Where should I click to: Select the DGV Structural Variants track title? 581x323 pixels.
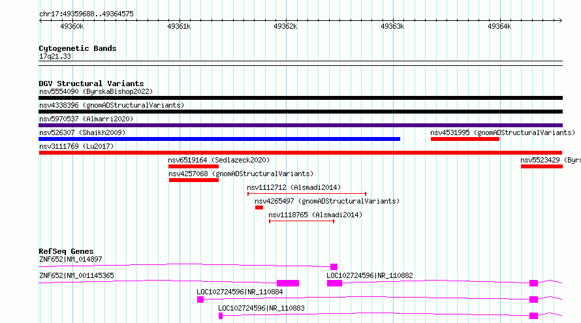coord(91,84)
